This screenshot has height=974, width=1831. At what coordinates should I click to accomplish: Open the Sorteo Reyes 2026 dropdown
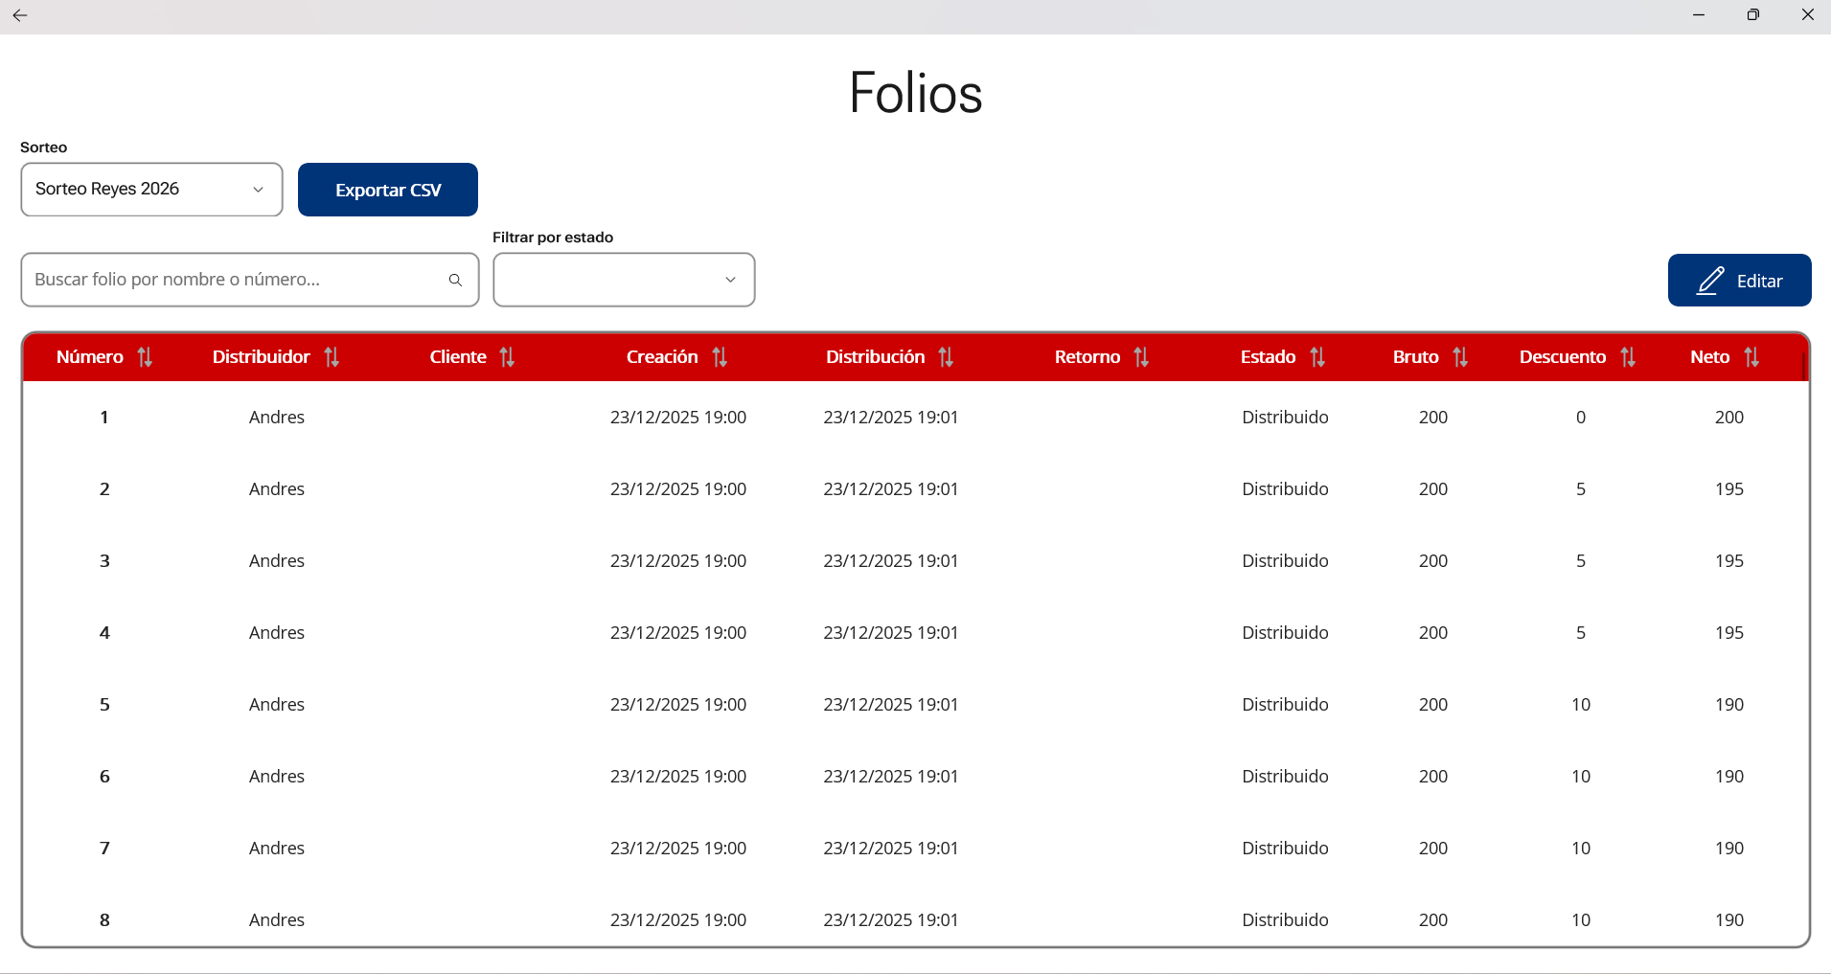point(151,190)
